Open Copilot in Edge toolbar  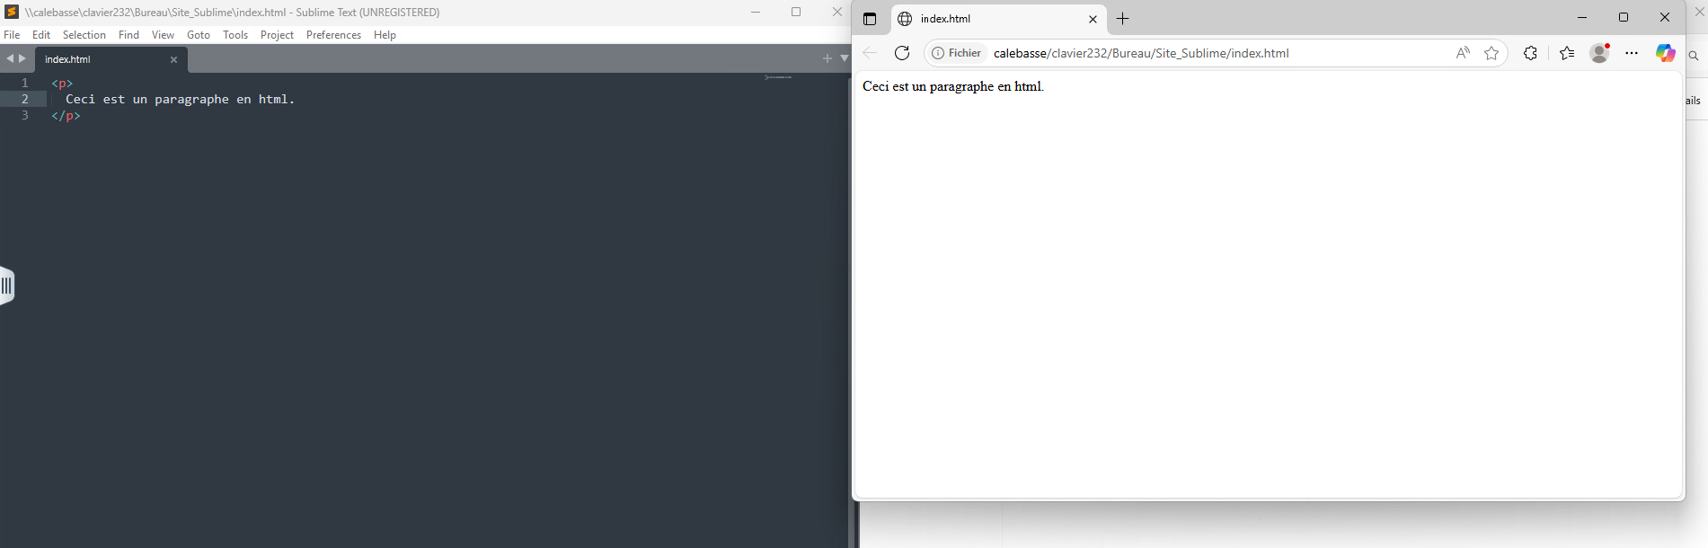click(x=1665, y=53)
